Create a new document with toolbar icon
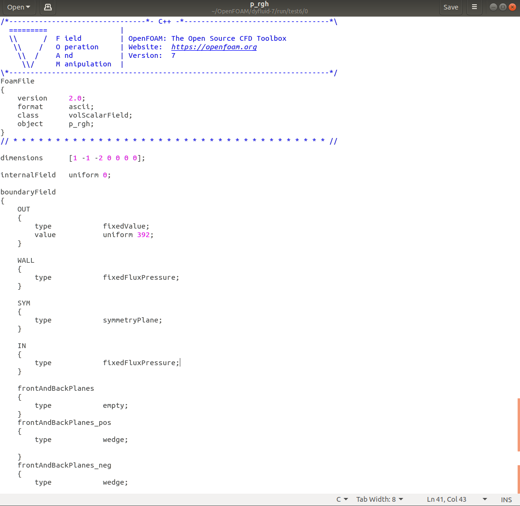 click(x=47, y=7)
